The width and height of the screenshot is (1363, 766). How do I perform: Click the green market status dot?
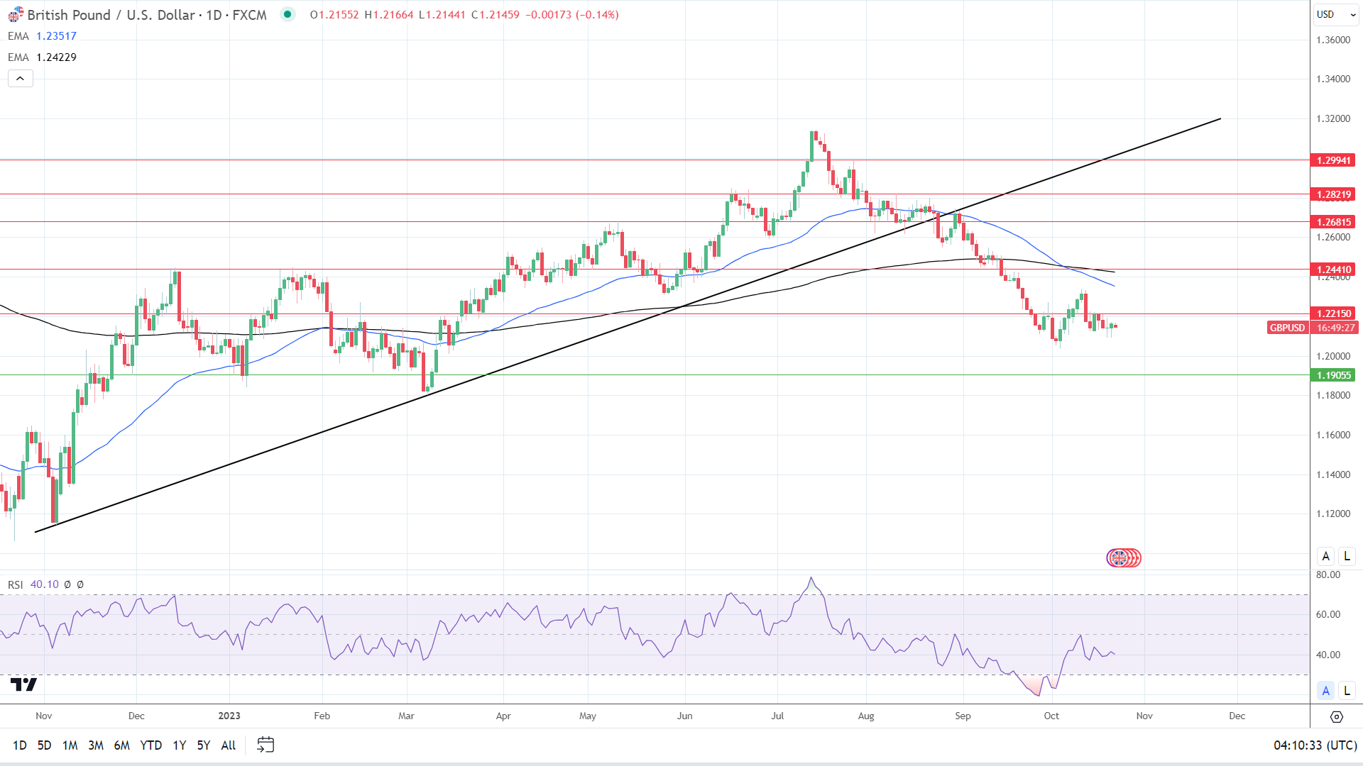click(x=288, y=14)
